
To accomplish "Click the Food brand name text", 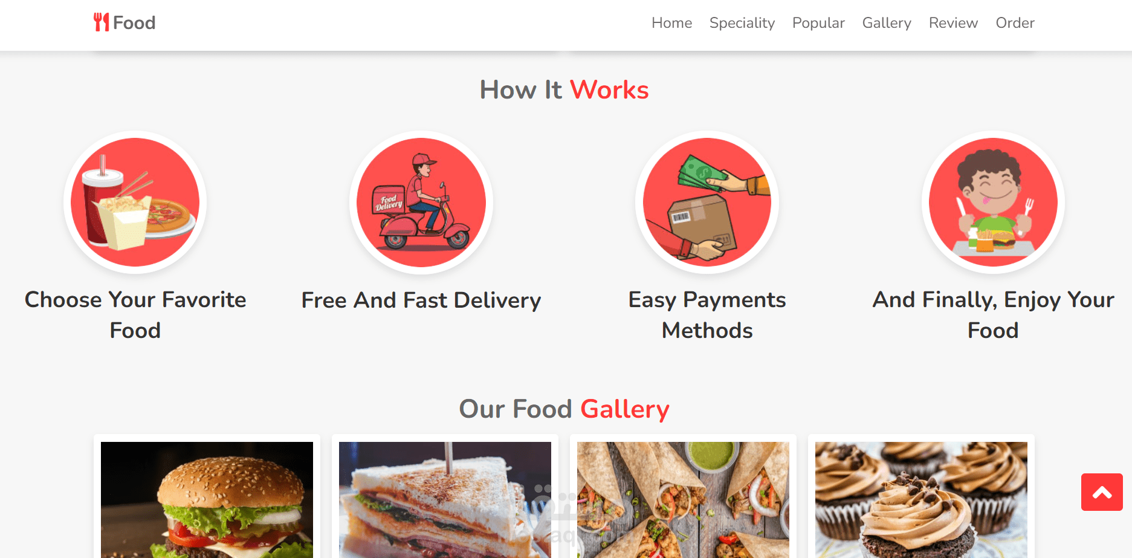I will (134, 23).
